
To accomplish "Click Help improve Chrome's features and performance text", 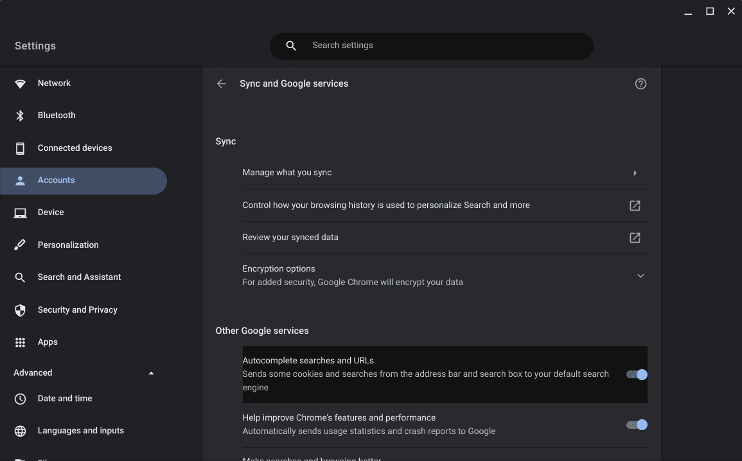I will pos(339,418).
